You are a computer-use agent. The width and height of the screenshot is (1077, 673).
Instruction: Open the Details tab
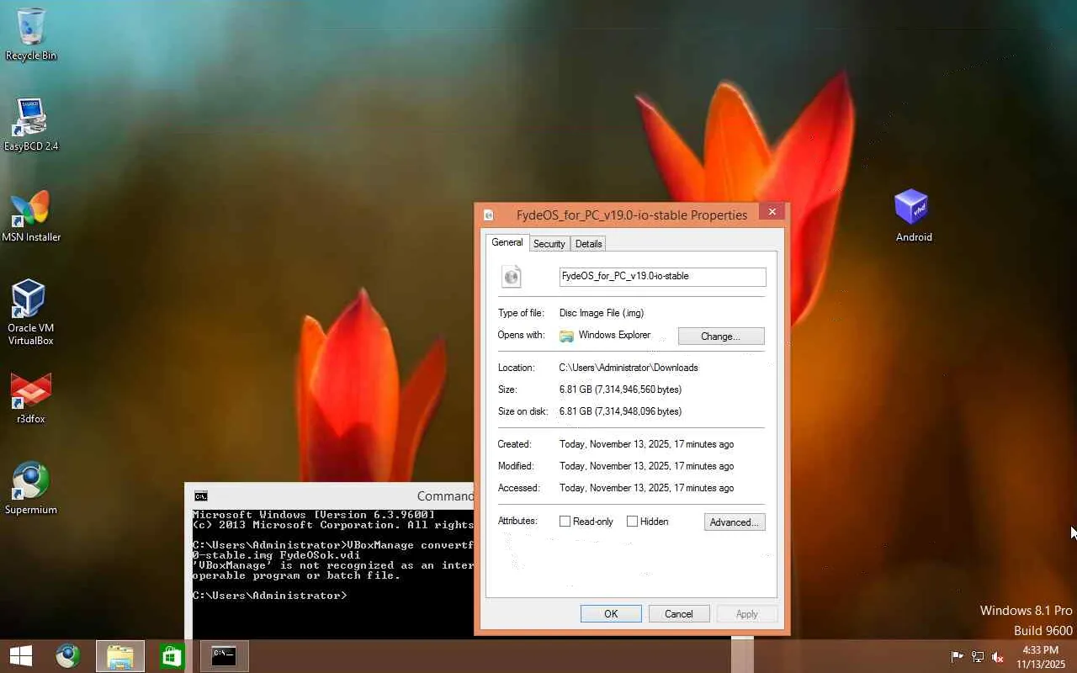coord(589,244)
